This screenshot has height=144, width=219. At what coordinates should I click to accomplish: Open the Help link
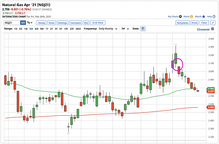tap(209, 16)
